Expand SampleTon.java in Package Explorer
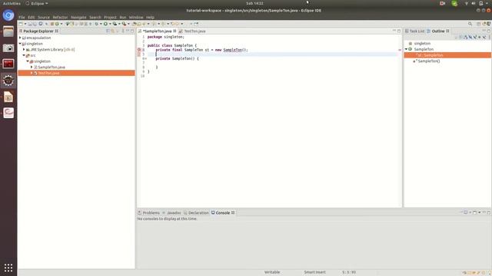 32,67
